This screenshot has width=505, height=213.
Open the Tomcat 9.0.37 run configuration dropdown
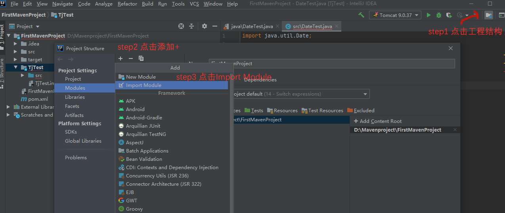click(x=395, y=15)
